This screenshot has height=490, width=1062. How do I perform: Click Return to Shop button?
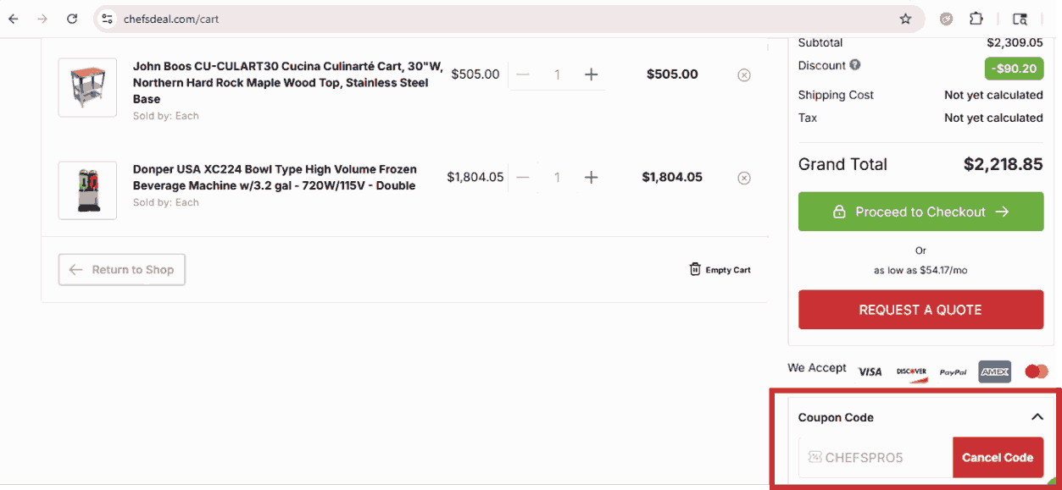click(x=121, y=270)
